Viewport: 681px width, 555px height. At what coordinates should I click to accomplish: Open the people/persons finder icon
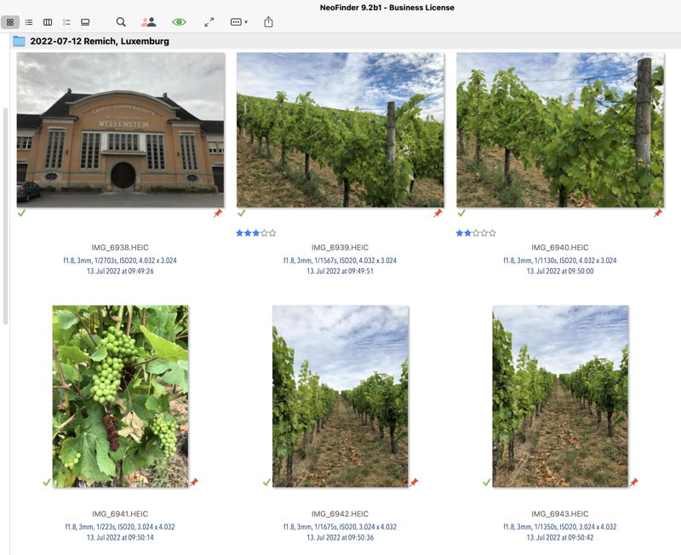[x=149, y=22]
